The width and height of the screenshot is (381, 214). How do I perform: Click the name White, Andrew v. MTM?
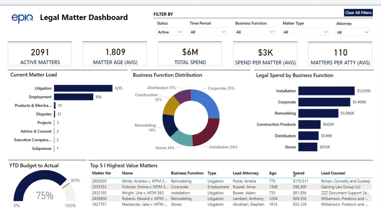coord(145,181)
